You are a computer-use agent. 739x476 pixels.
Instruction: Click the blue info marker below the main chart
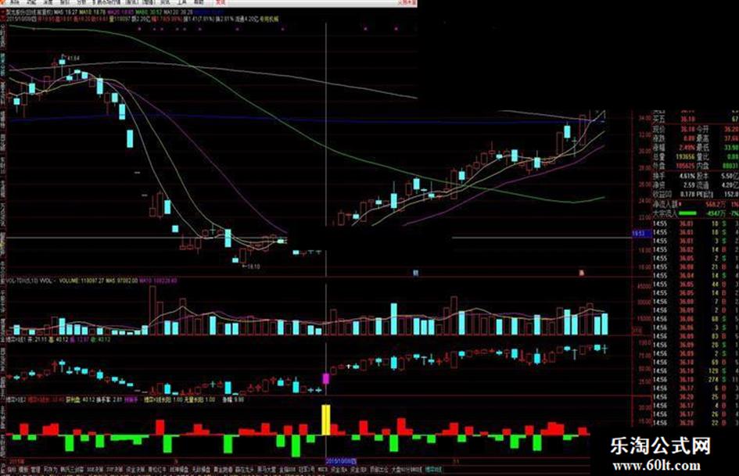pyautogui.click(x=415, y=273)
